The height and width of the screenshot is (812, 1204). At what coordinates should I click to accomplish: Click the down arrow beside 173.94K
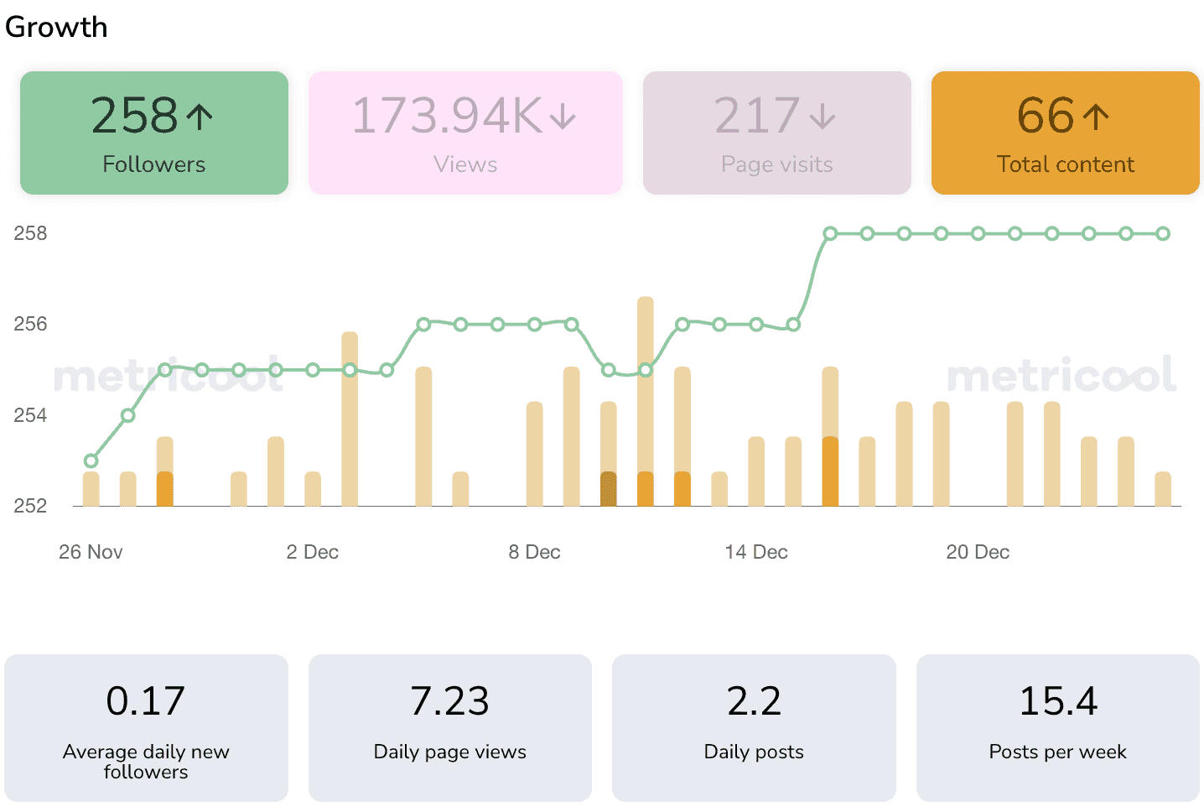click(x=563, y=117)
